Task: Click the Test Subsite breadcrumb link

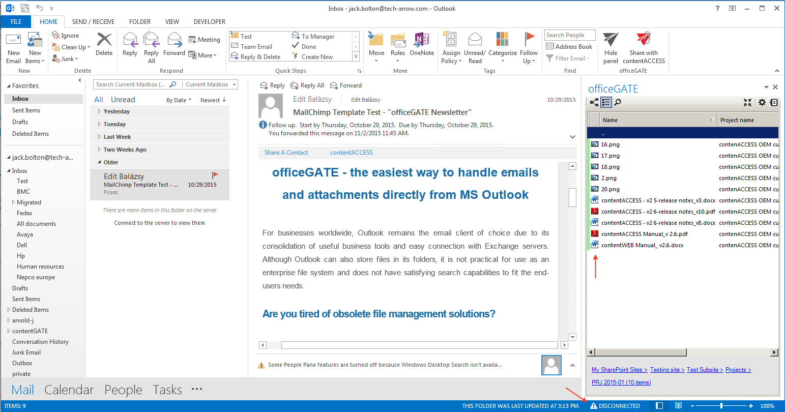Action: tap(705, 370)
